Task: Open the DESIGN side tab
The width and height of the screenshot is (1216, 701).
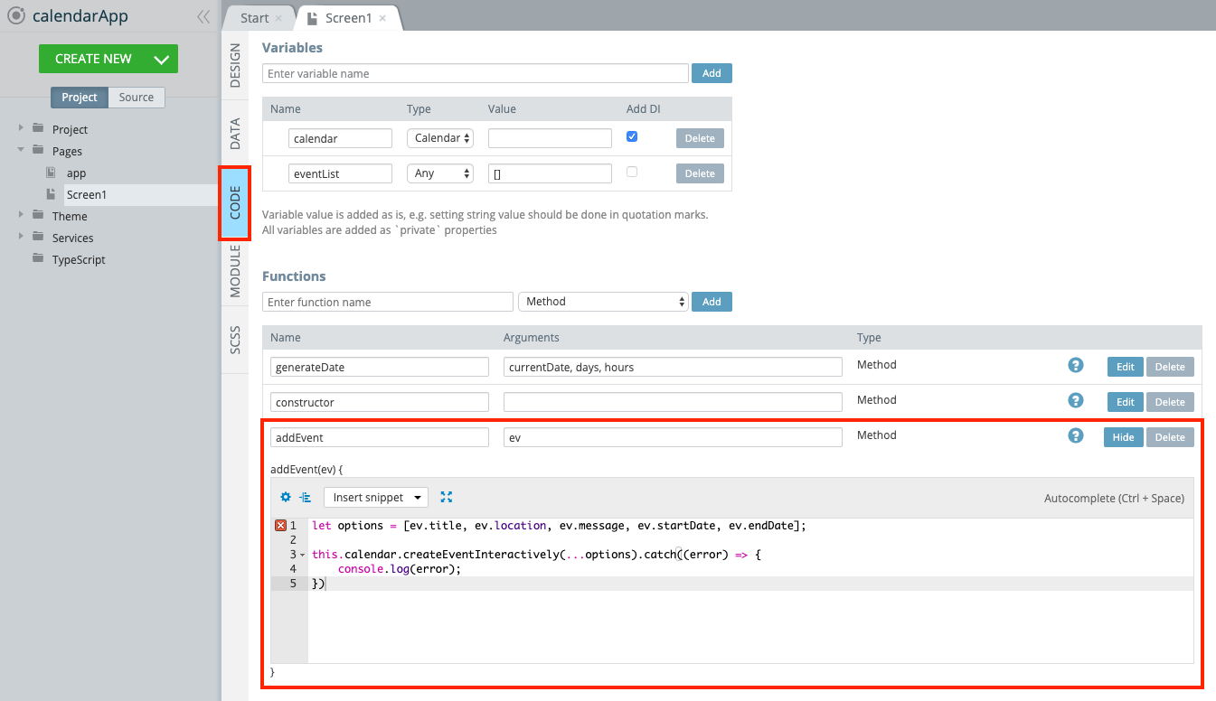Action: 235,65
